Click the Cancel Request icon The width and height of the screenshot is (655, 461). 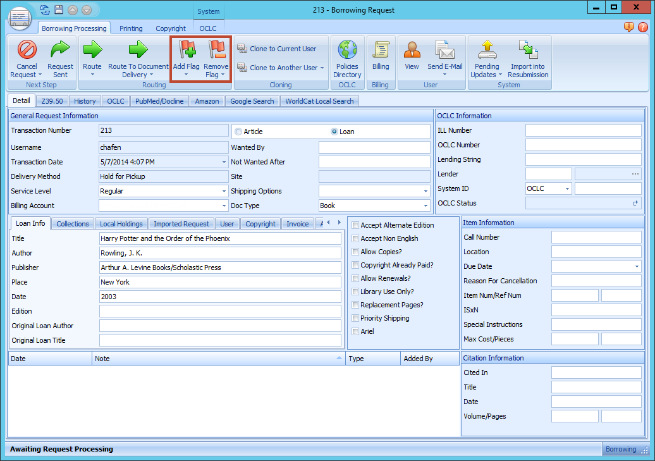tap(27, 50)
